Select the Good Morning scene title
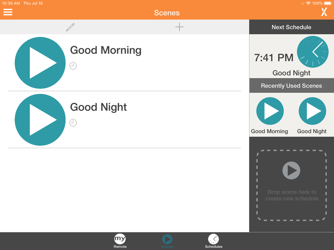 click(106, 50)
